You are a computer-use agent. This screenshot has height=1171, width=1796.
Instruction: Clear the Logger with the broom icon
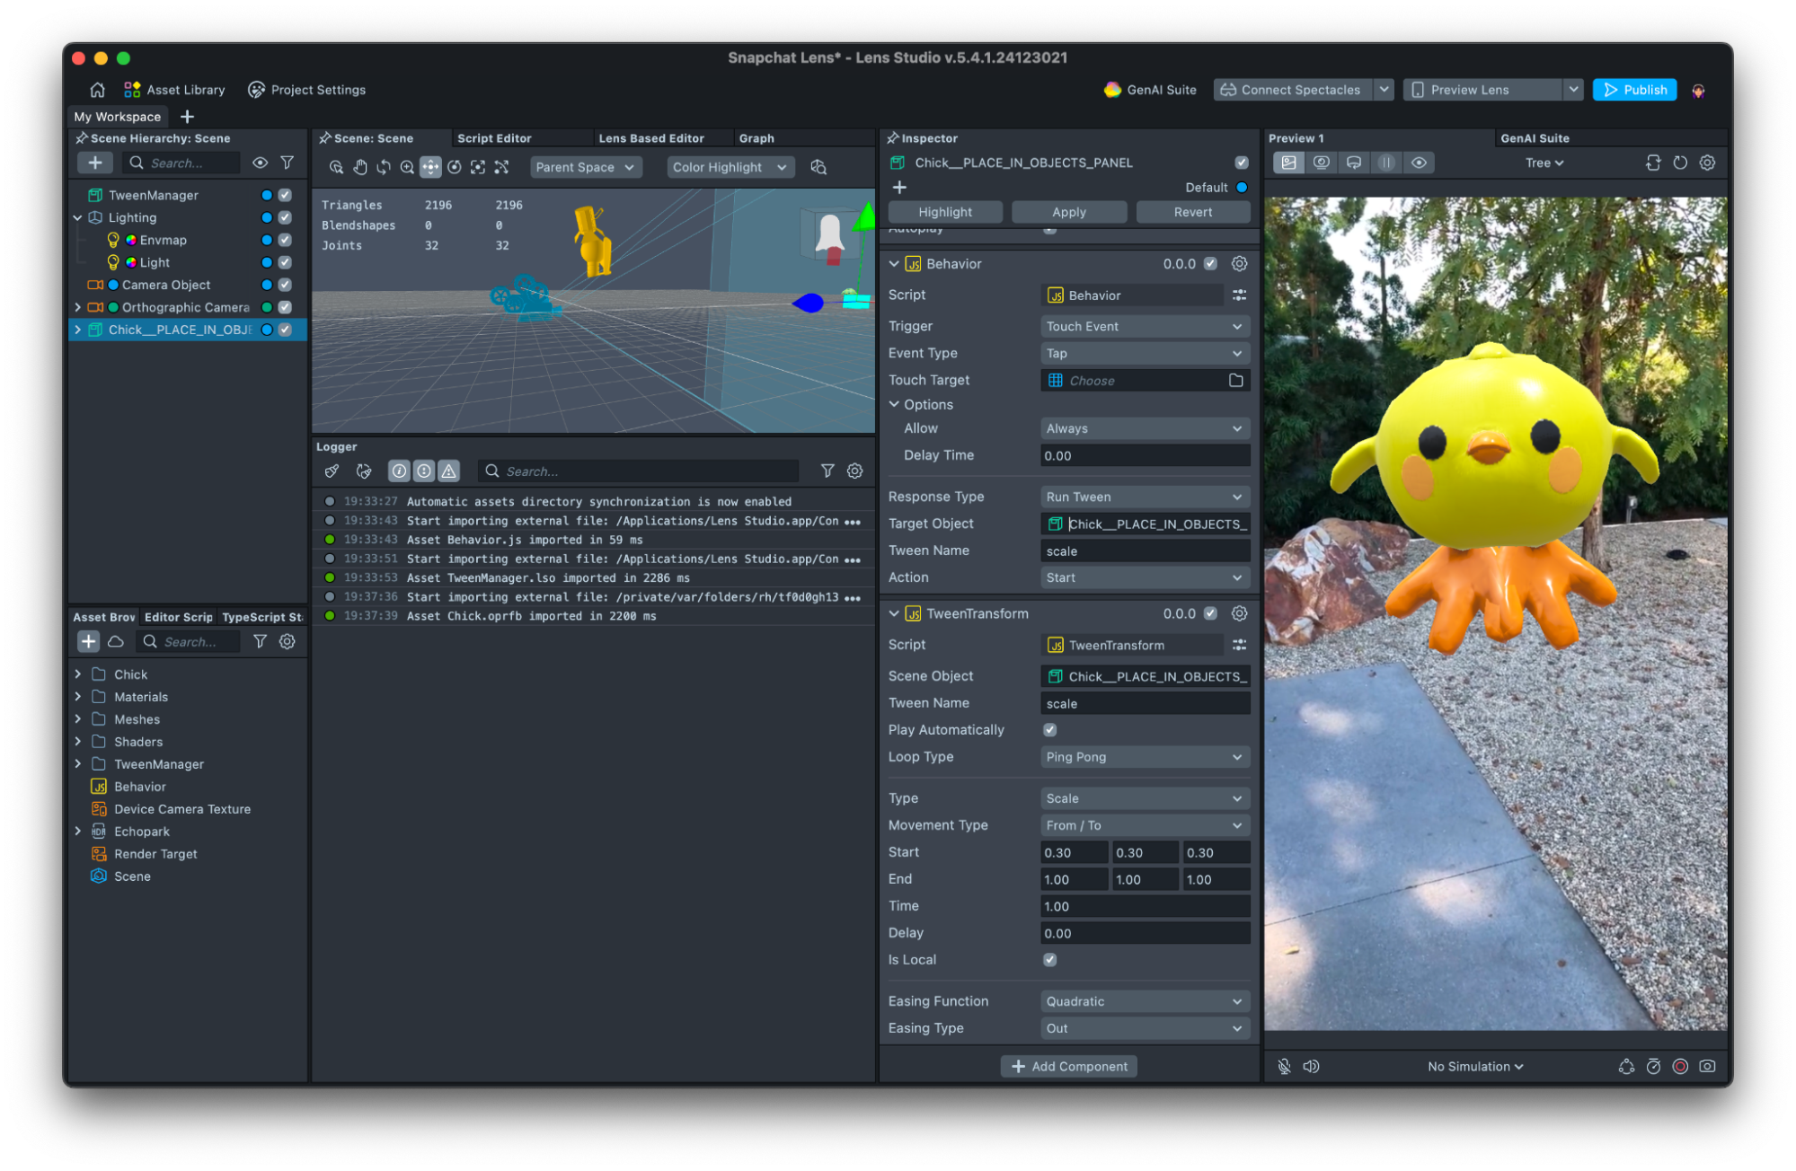[332, 471]
